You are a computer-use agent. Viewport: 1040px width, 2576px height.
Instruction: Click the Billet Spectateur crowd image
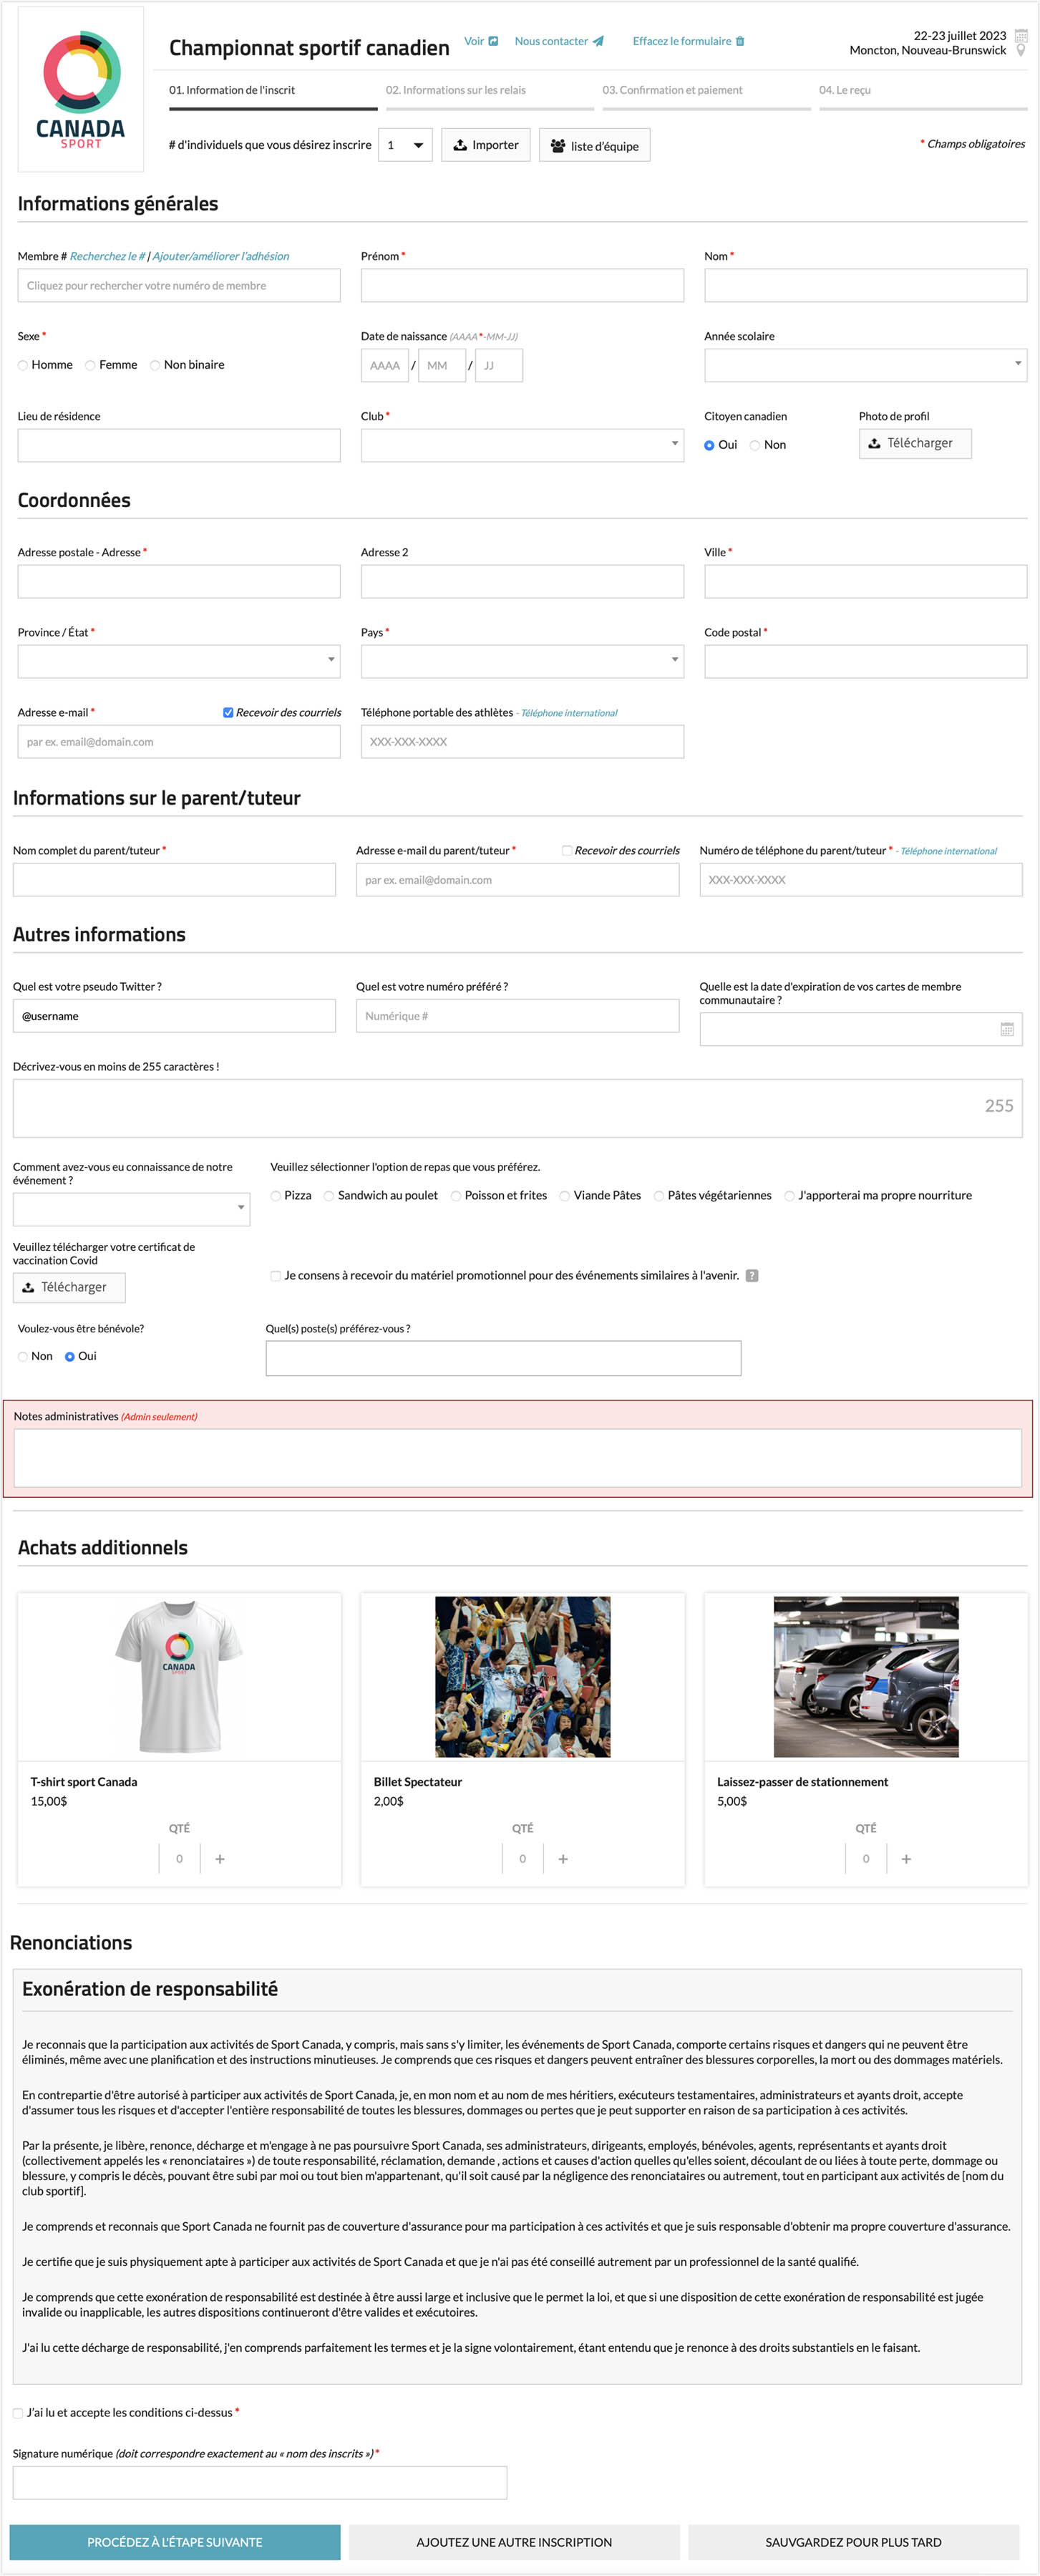(522, 1676)
